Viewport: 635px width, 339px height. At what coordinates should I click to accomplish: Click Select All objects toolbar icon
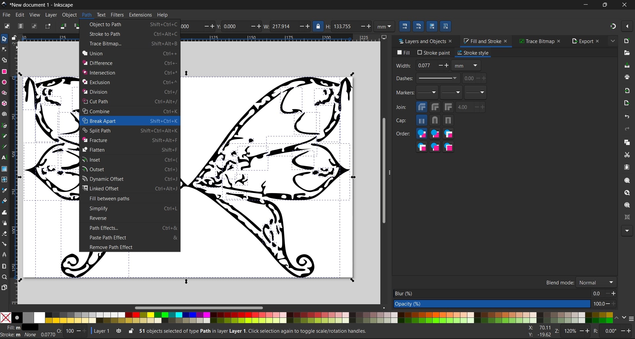(x=7, y=26)
